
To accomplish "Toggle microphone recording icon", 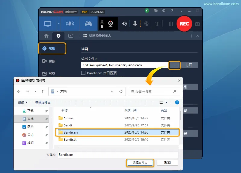I will 135,24.
